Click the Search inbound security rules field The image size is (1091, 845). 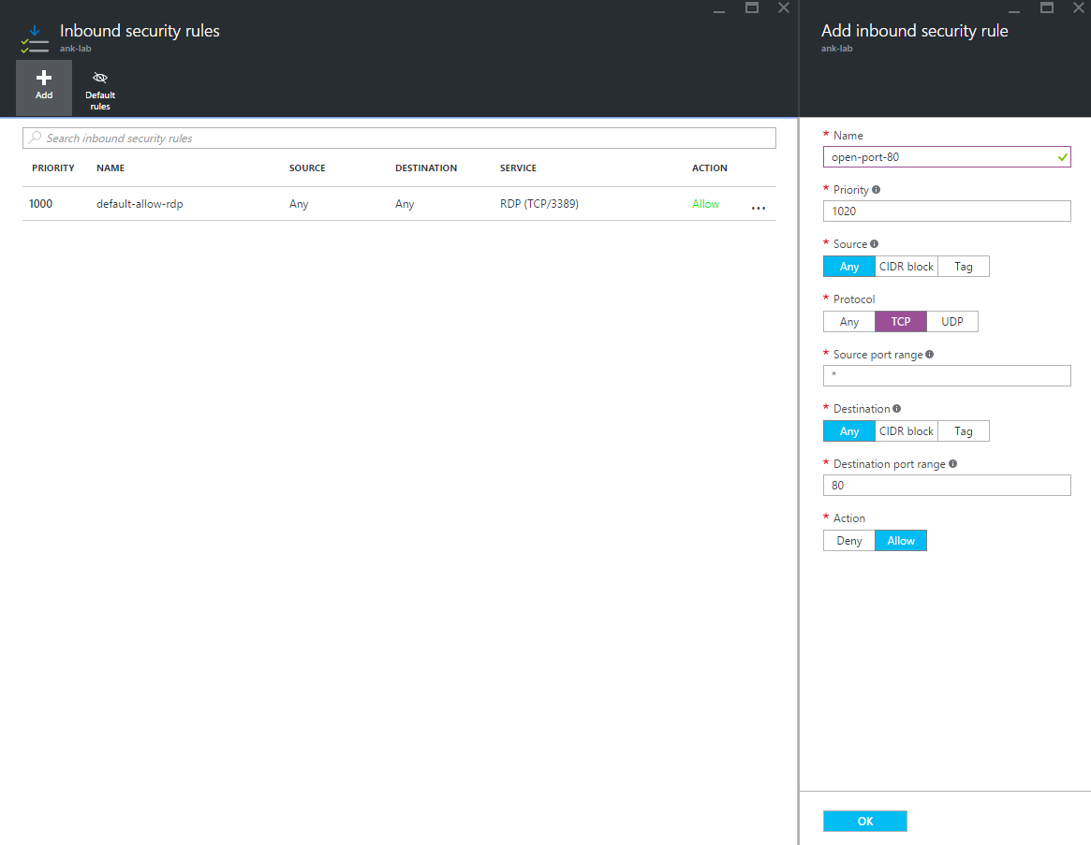coord(399,138)
